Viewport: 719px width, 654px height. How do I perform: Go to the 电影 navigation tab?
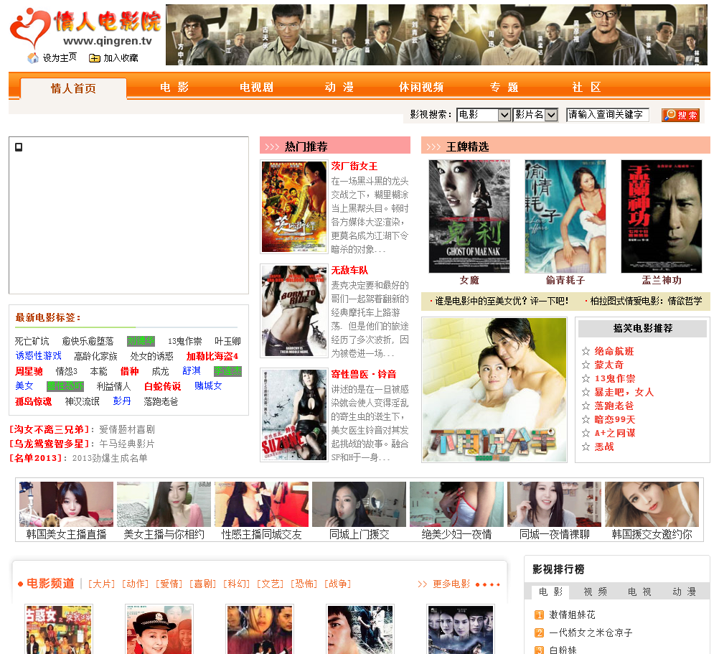tap(174, 87)
